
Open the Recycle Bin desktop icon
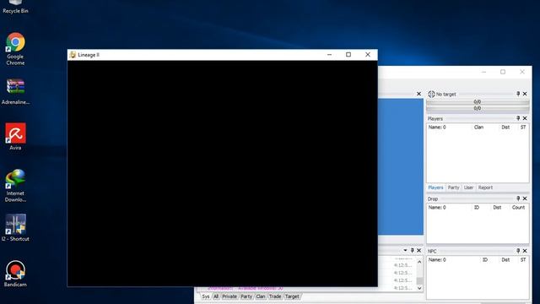(x=15, y=5)
